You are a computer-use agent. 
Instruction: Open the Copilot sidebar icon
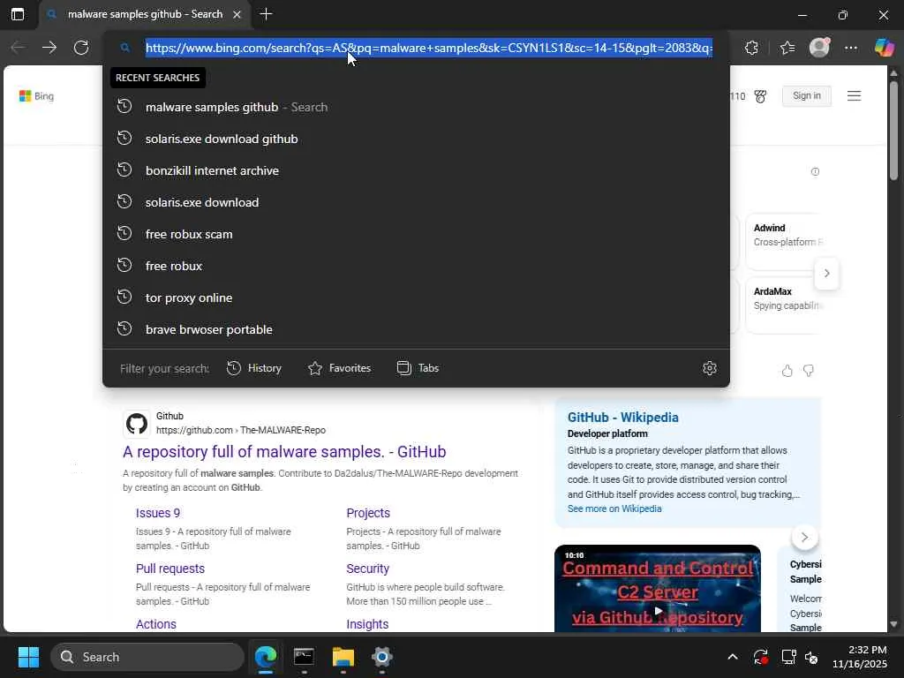[884, 48]
